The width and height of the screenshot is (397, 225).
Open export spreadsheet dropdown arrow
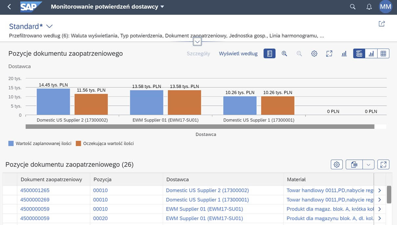pos(368,165)
